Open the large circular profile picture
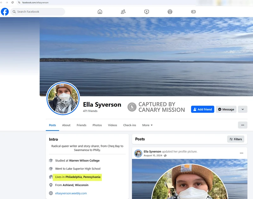 [63, 98]
